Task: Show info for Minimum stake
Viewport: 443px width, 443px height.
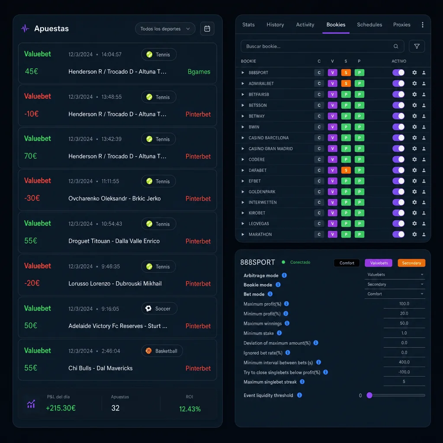Action: point(279,333)
